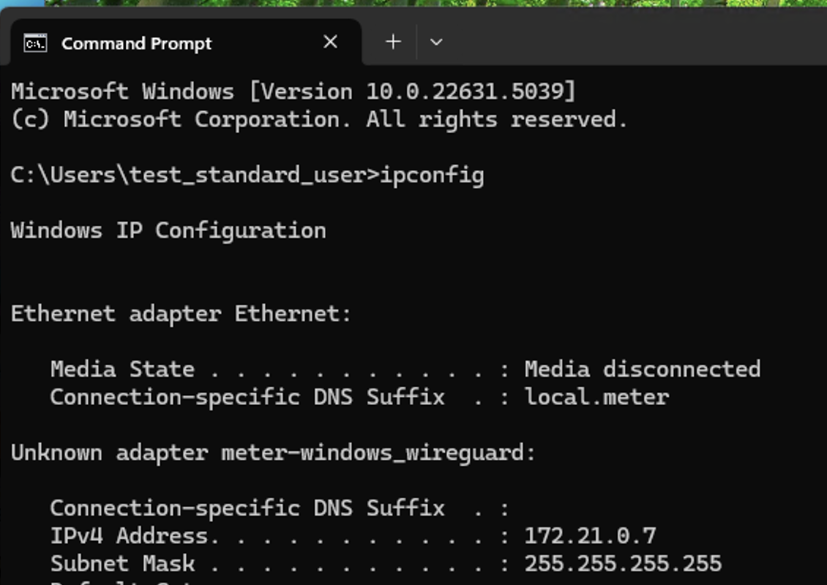Click the IPv4 address 172.21.0.7
Viewport: 827px width, 585px height.
coord(590,536)
